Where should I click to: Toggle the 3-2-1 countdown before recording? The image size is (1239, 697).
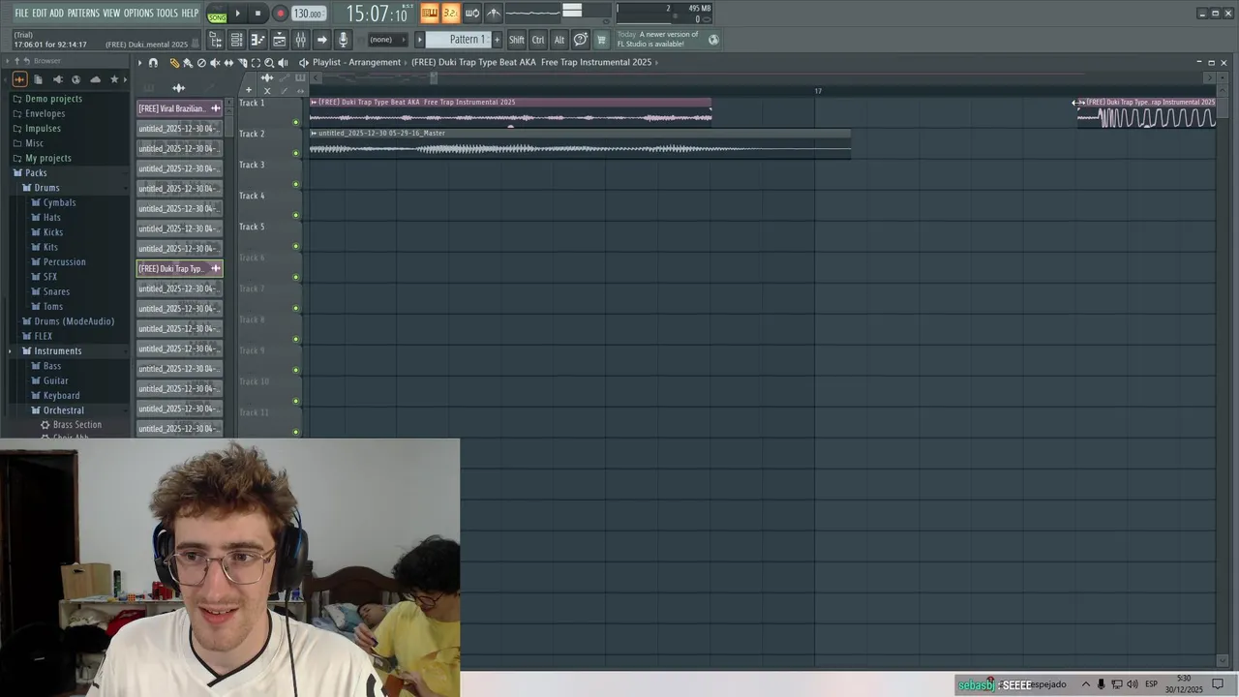coord(450,13)
